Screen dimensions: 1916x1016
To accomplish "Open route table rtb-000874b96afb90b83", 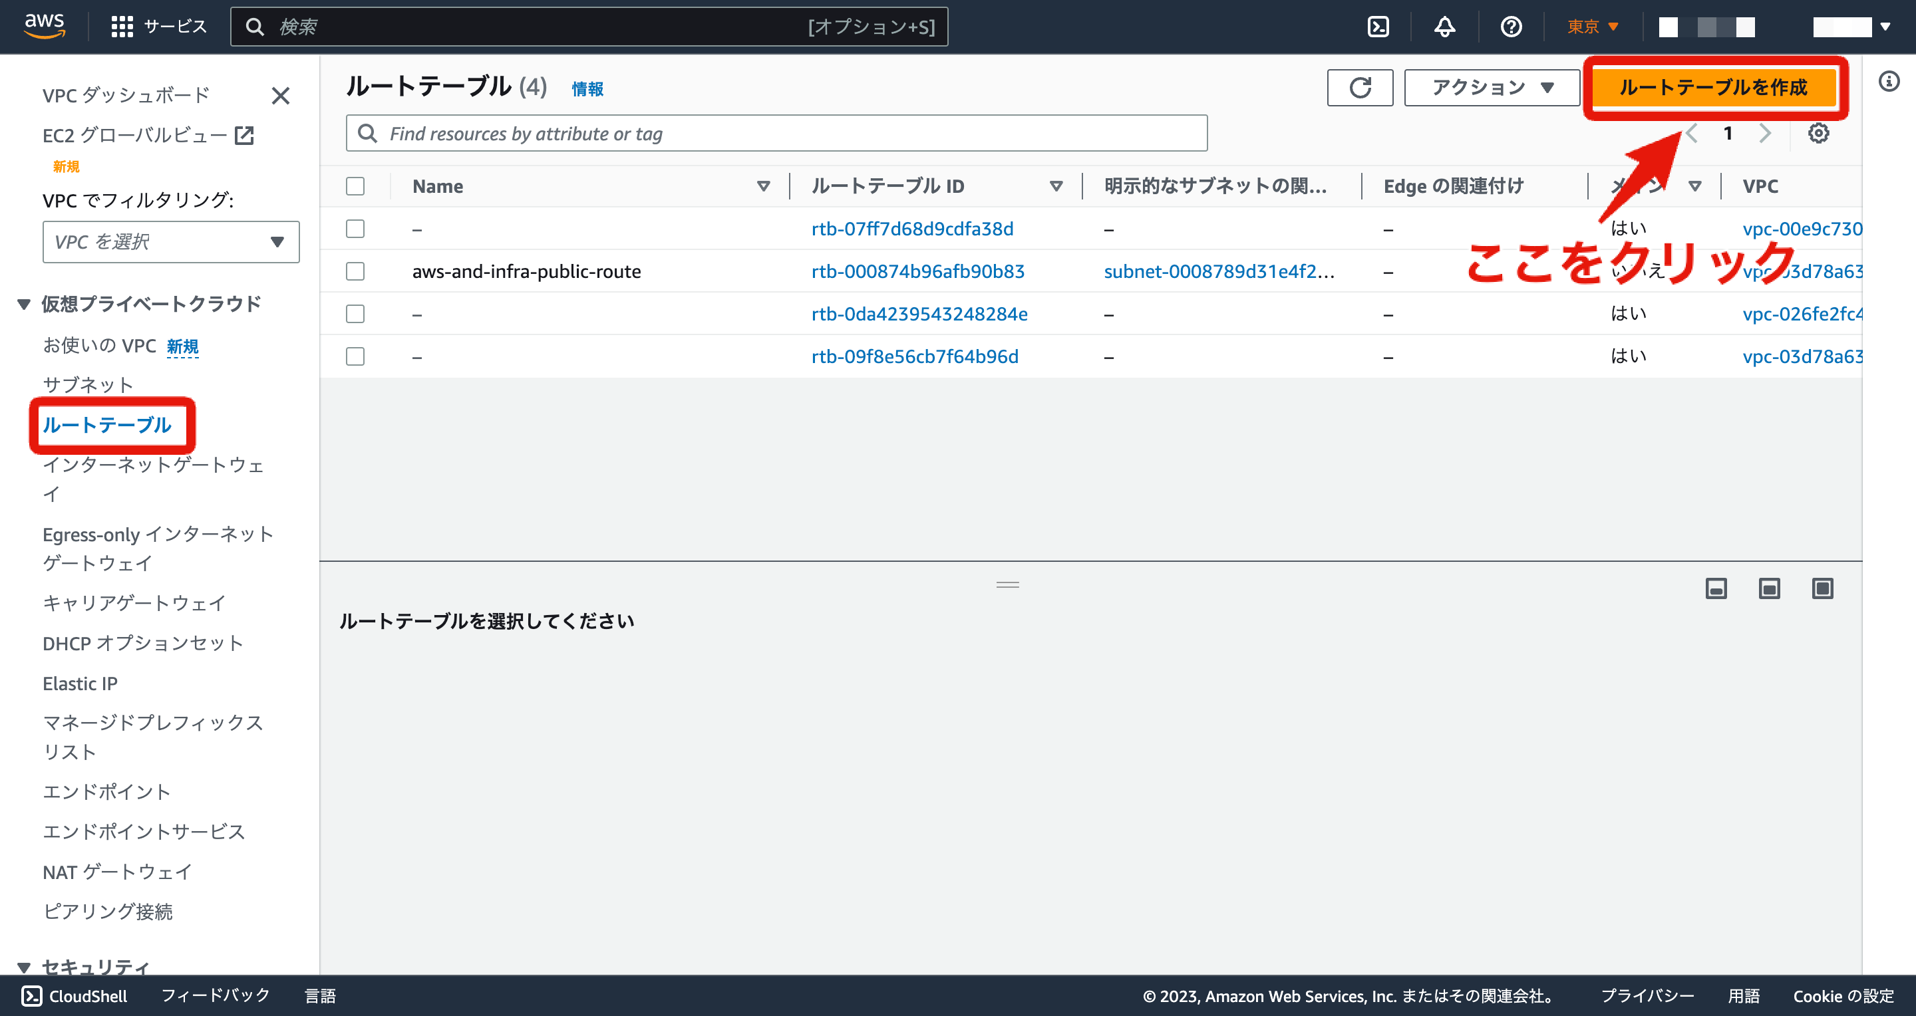I will (918, 271).
